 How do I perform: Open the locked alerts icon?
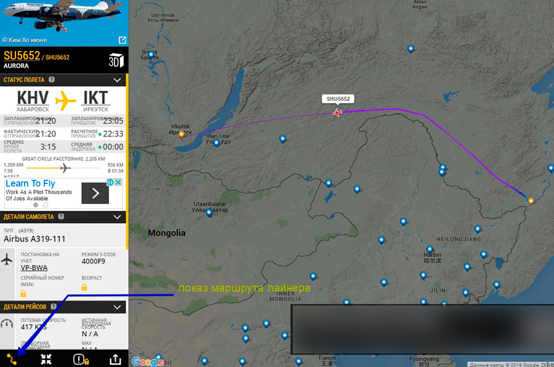point(81,359)
